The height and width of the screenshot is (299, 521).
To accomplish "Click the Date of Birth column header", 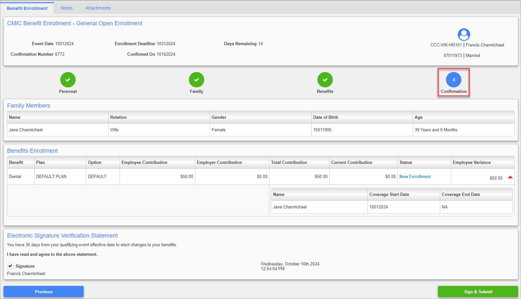I will (362, 117).
